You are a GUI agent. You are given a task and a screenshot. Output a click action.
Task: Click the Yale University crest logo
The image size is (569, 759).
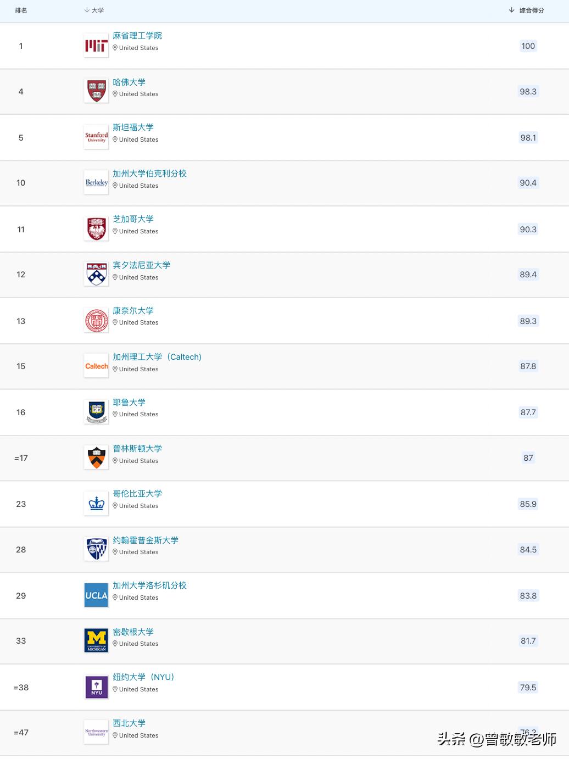click(x=96, y=412)
